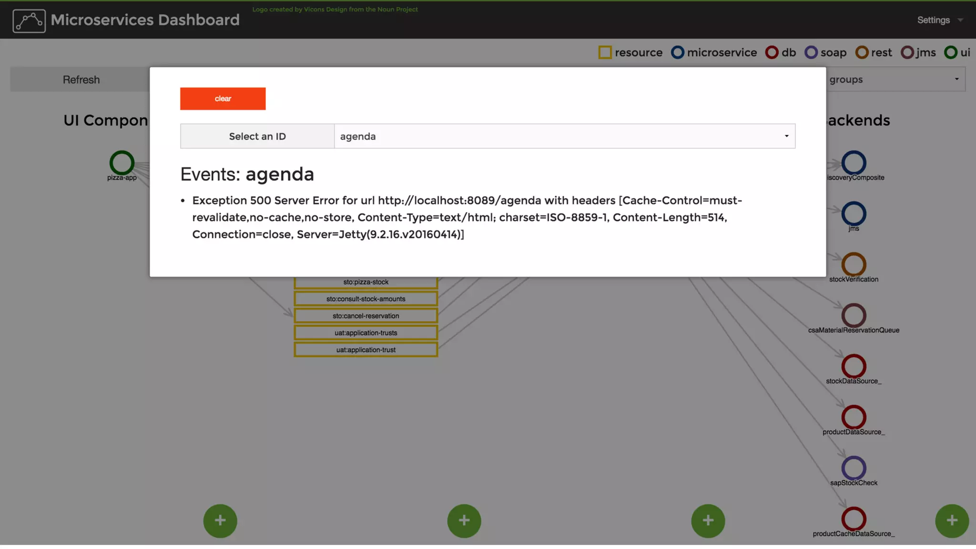The height and width of the screenshot is (549, 976).
Task: Click the pizza-app UI node circle
Action: 122,163
